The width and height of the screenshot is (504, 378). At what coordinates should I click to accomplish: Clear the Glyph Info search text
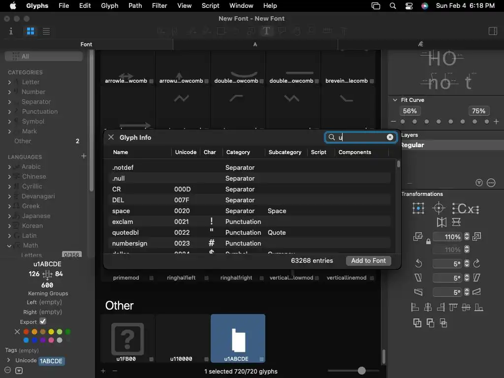click(x=390, y=137)
